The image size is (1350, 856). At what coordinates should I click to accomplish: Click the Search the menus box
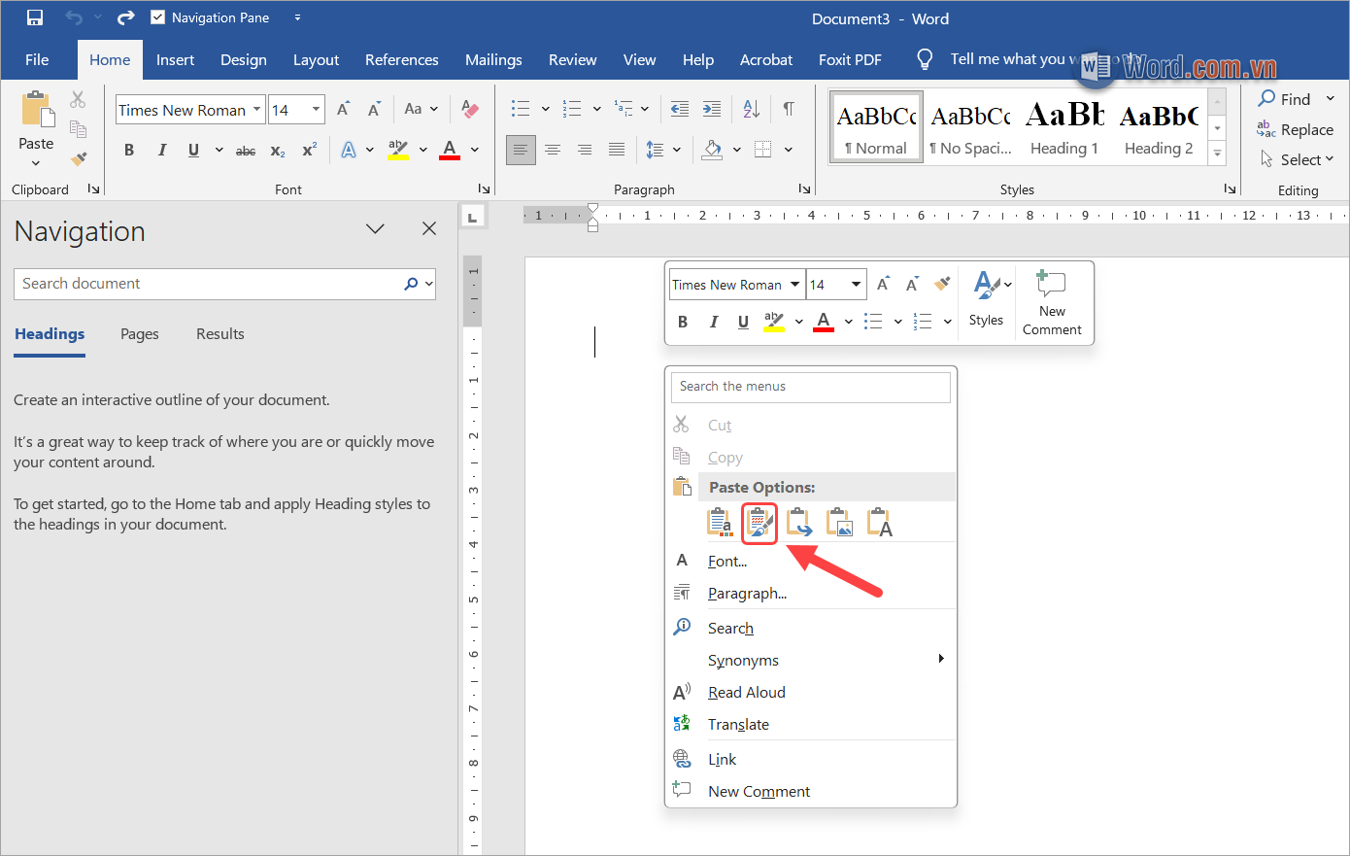810,387
